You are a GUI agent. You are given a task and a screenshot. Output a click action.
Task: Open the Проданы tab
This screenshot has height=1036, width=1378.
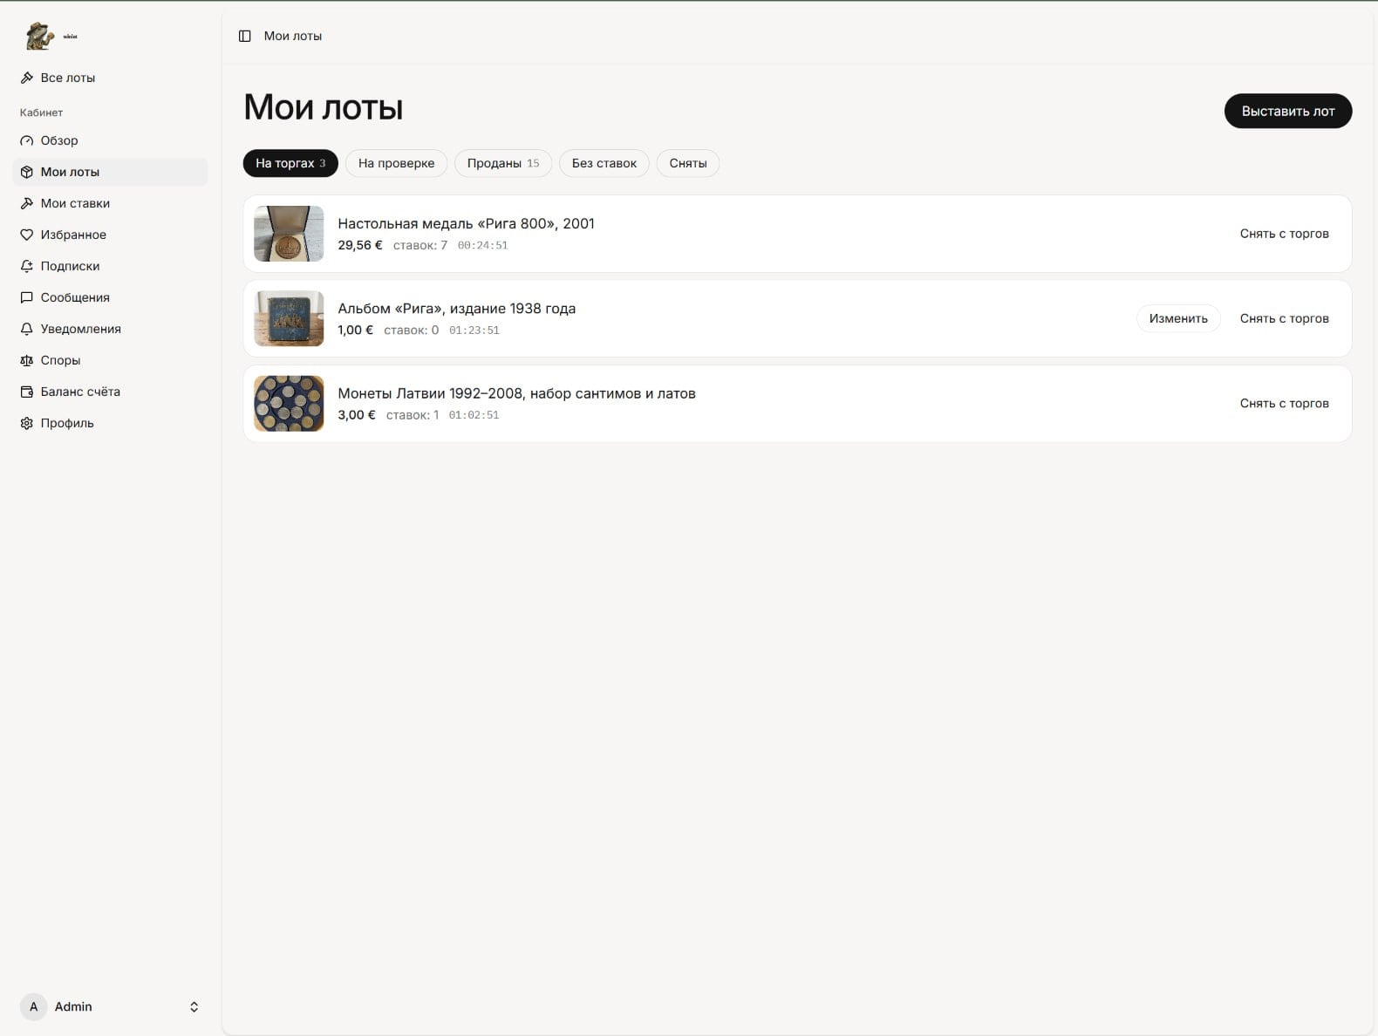[x=503, y=163]
